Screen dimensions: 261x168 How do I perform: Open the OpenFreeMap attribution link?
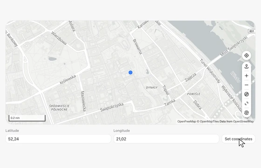[x=186, y=121]
